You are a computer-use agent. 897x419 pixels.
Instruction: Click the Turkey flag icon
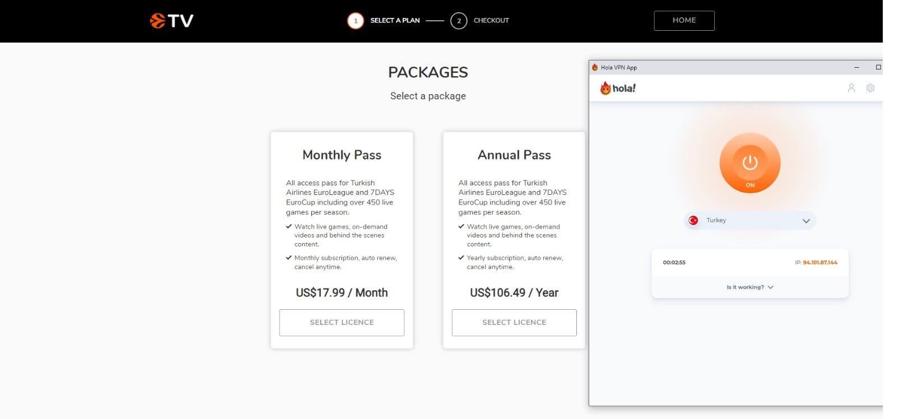click(693, 221)
